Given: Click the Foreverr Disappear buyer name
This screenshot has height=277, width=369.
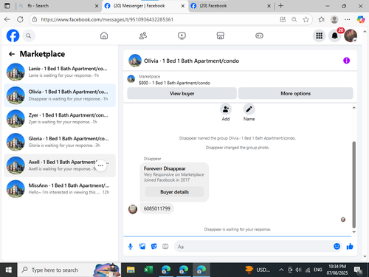Looking at the screenshot, I should [x=165, y=168].
